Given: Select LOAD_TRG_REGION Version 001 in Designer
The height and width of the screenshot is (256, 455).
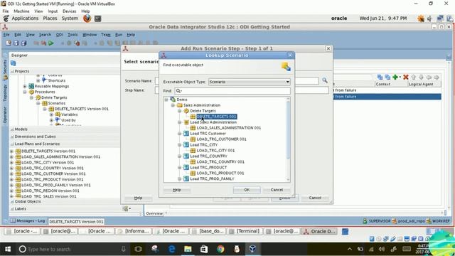Looking at the screenshot, I should tap(50, 191).
